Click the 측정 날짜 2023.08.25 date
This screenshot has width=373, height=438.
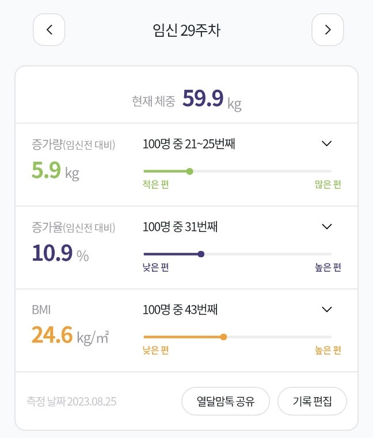[x=71, y=401]
